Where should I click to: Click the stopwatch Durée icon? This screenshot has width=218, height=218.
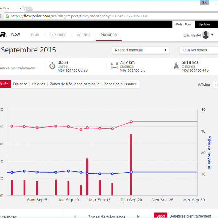tap(52, 65)
